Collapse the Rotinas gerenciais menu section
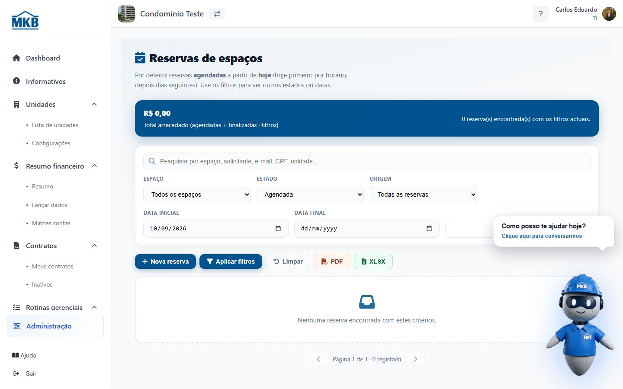 [94, 307]
